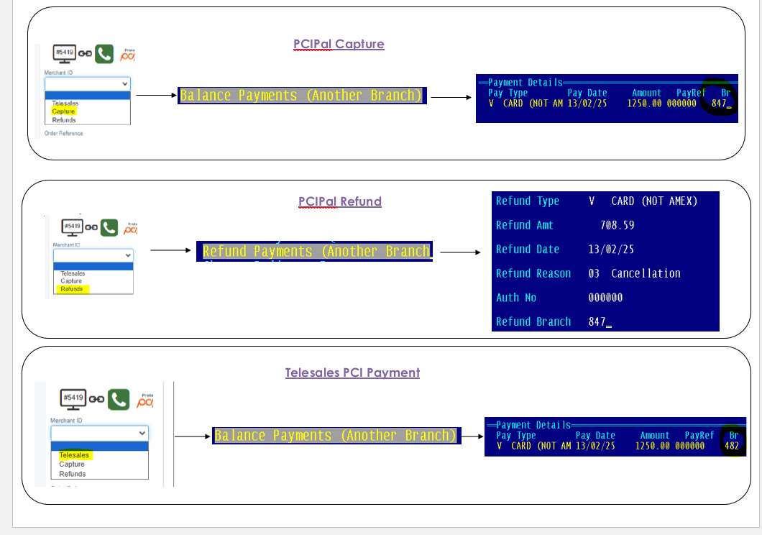Open the PCIPal Capture heading link

pos(339,44)
